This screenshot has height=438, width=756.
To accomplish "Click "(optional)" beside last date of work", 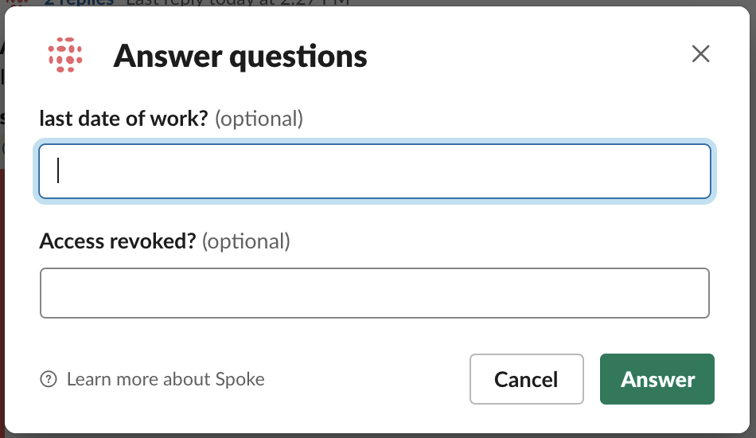I will point(259,119).
